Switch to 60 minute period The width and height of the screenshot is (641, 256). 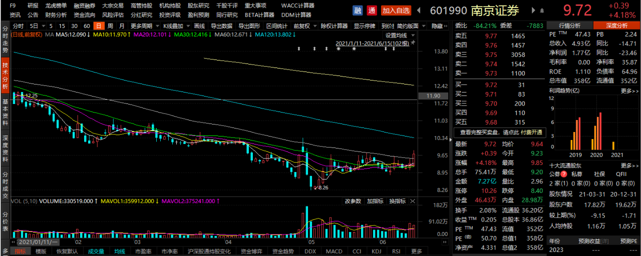(x=87, y=25)
